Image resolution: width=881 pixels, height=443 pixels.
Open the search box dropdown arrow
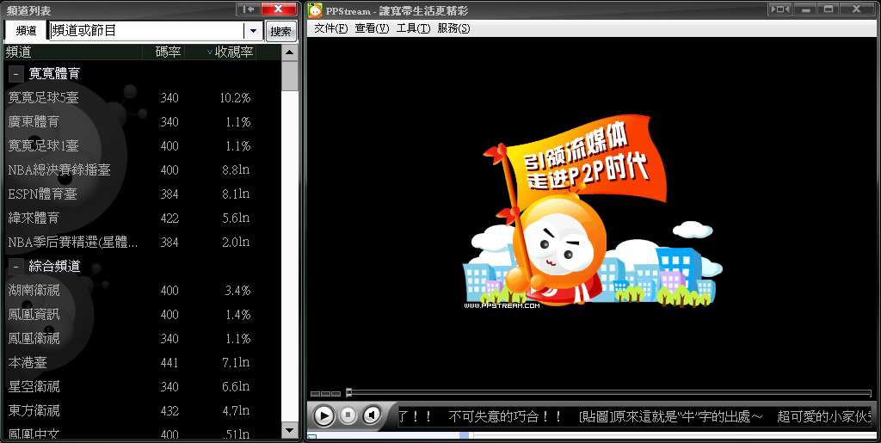[x=253, y=31]
